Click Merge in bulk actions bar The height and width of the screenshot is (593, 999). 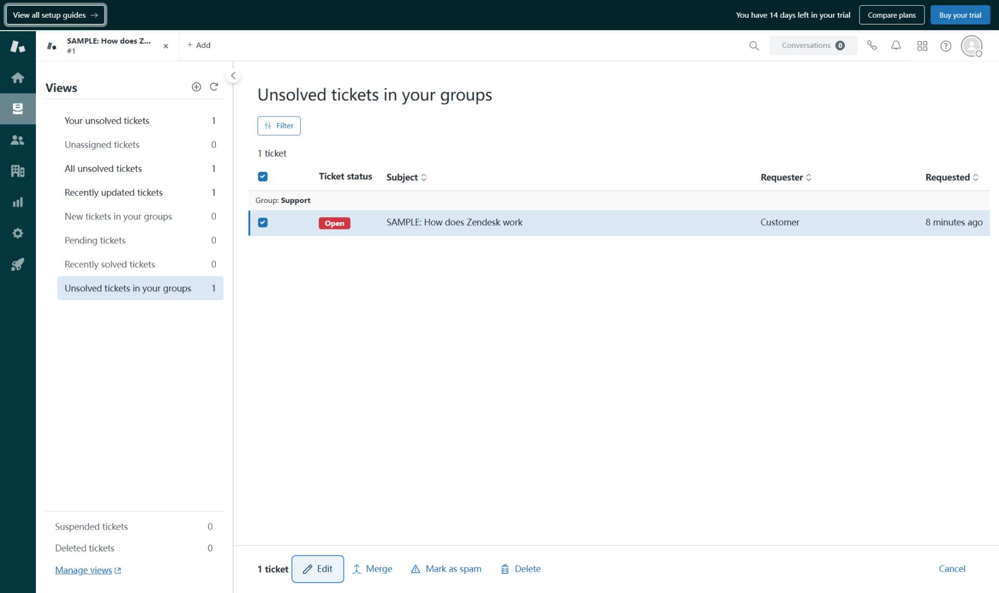372,569
